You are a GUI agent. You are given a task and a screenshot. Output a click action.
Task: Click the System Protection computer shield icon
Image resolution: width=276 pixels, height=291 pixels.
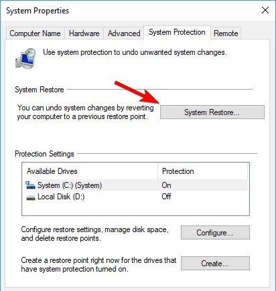(x=25, y=58)
